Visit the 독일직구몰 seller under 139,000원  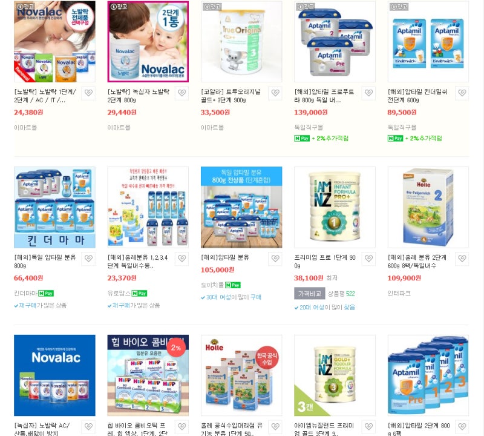click(x=309, y=127)
